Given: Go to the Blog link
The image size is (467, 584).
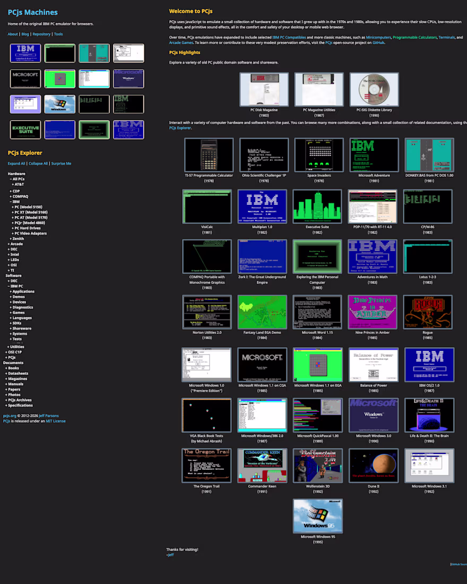Looking at the screenshot, I should 25,34.
